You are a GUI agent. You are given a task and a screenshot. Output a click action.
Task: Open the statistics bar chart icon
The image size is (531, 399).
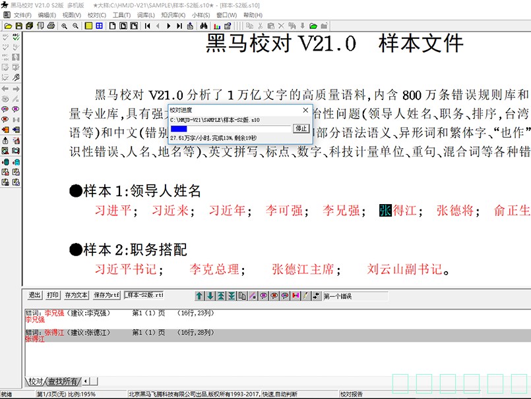tap(217, 26)
